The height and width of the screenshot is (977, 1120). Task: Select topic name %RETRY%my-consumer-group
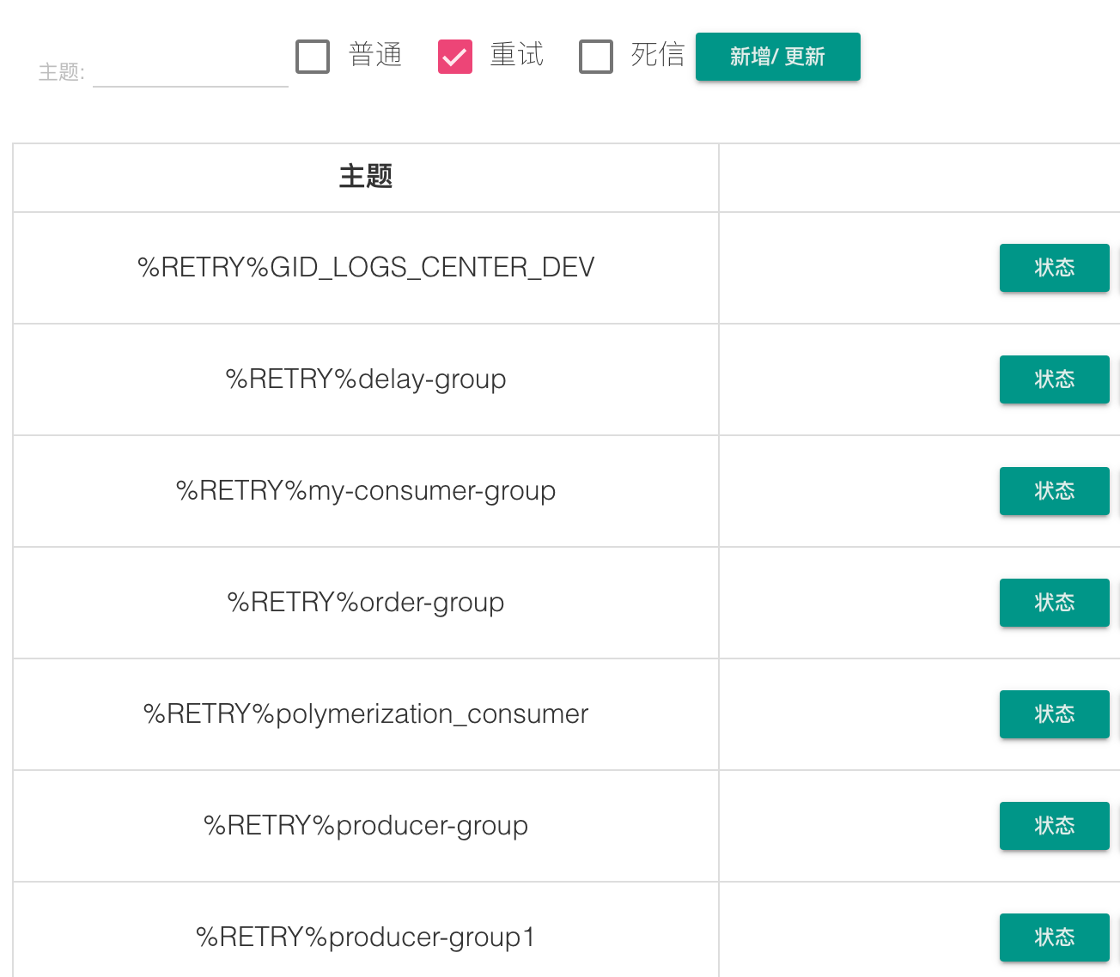pos(366,490)
